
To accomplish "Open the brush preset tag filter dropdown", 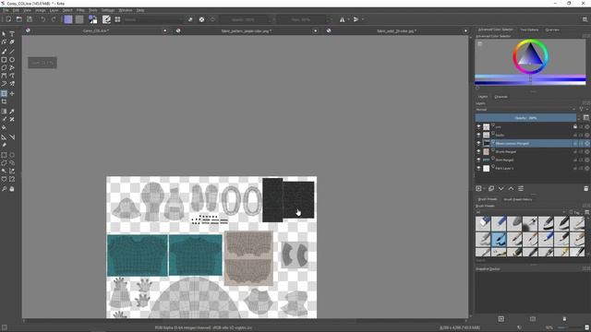I will [x=521, y=212].
